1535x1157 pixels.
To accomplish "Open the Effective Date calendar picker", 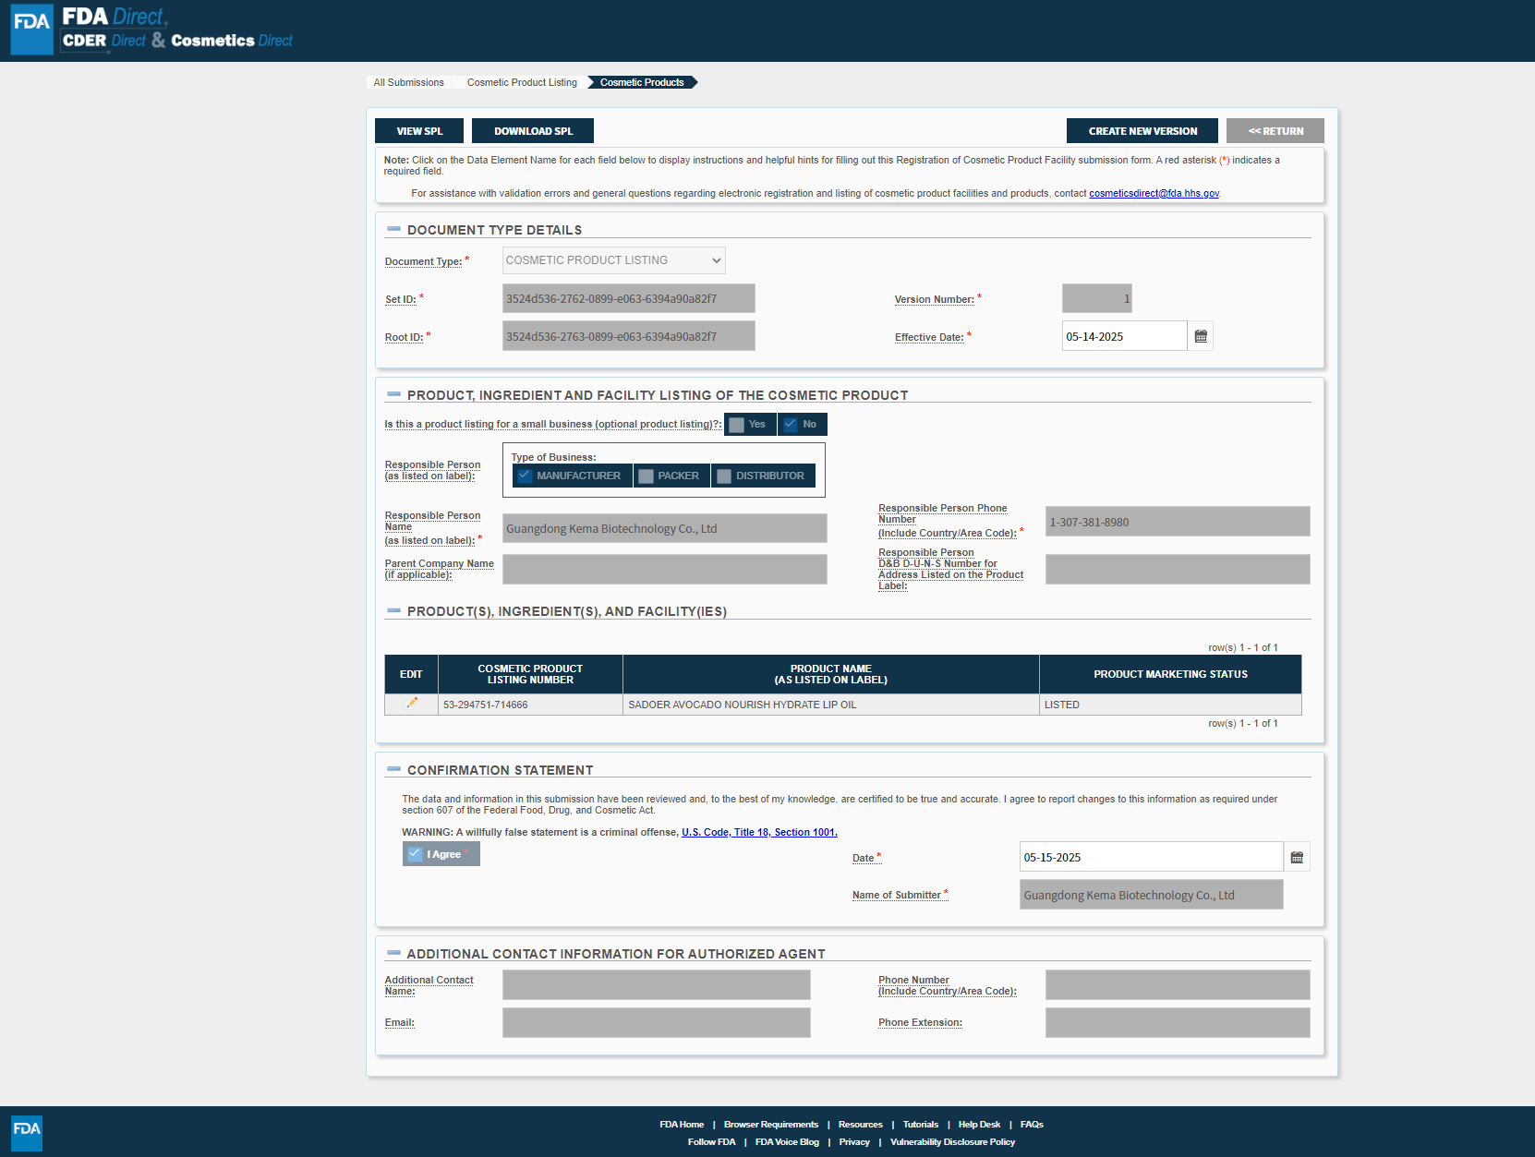I will point(1201,336).
